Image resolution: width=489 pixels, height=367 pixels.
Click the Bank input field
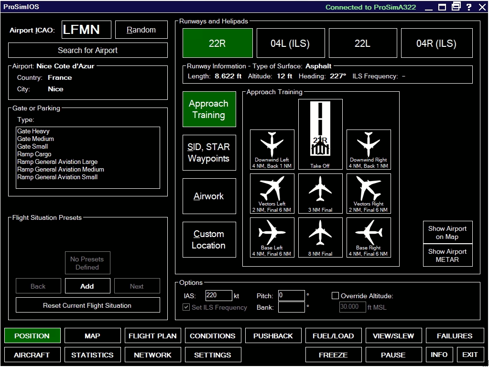pyautogui.click(x=291, y=307)
